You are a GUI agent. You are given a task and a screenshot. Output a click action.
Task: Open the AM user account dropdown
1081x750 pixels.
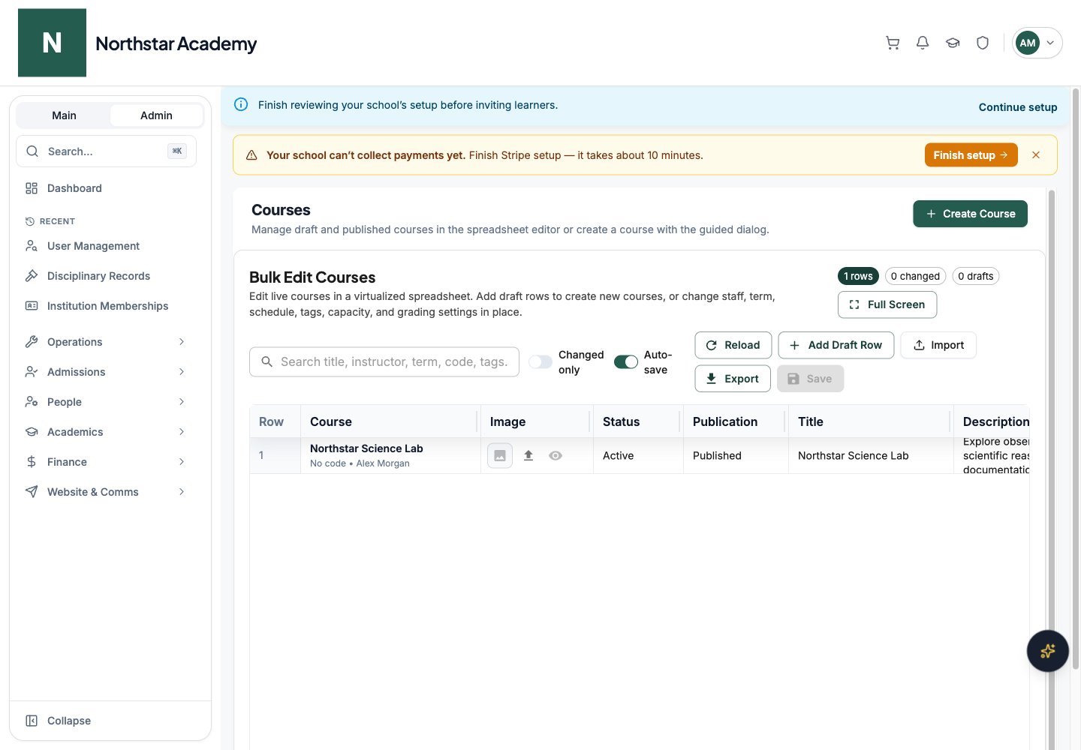click(x=1037, y=43)
